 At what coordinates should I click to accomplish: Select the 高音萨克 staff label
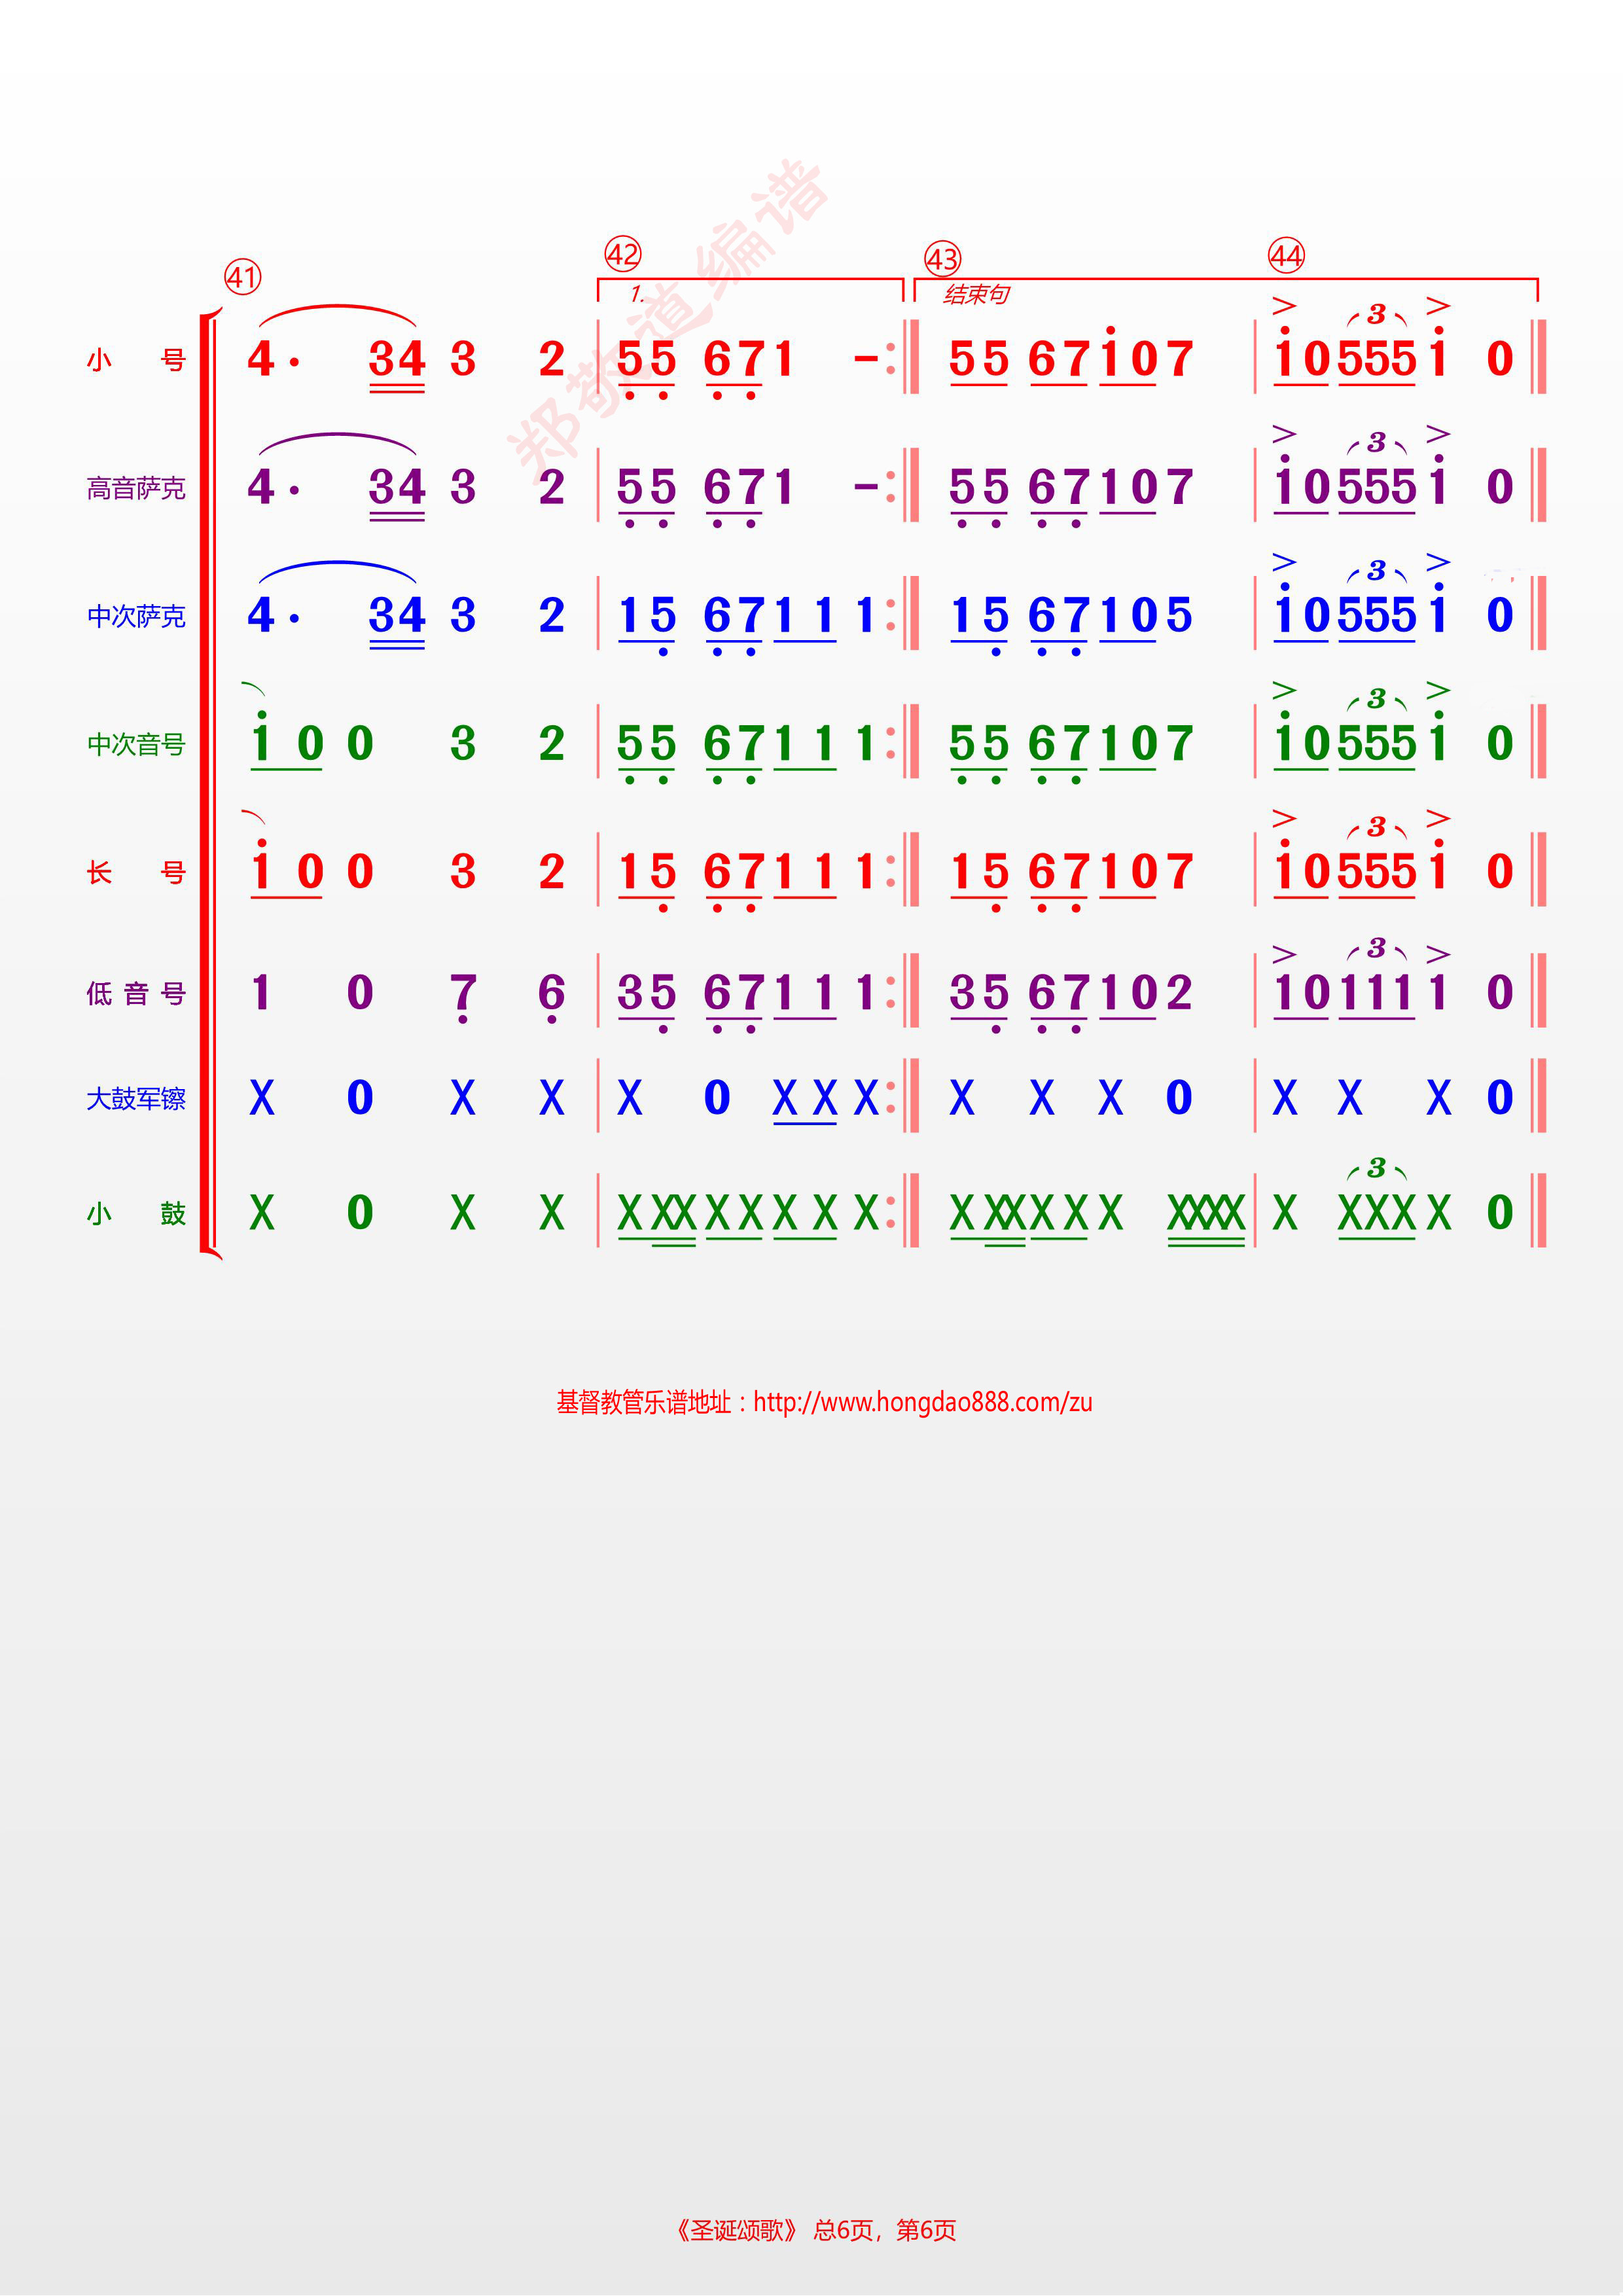(136, 488)
